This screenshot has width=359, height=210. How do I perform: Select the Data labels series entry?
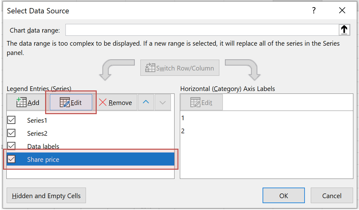point(43,146)
